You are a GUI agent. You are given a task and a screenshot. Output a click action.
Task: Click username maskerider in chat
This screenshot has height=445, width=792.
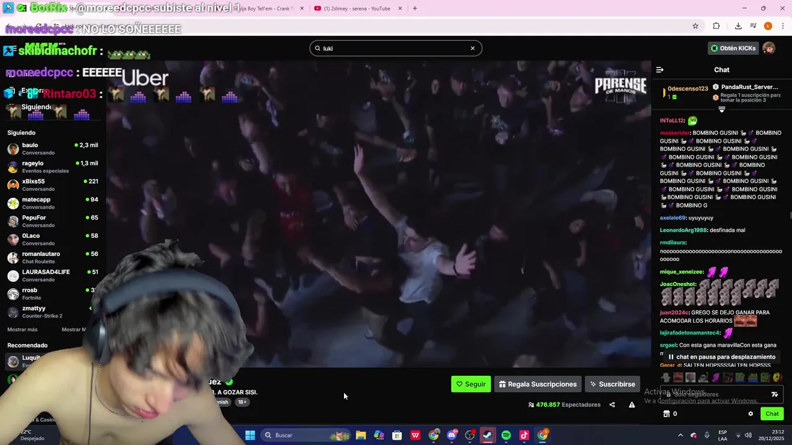[x=674, y=133]
